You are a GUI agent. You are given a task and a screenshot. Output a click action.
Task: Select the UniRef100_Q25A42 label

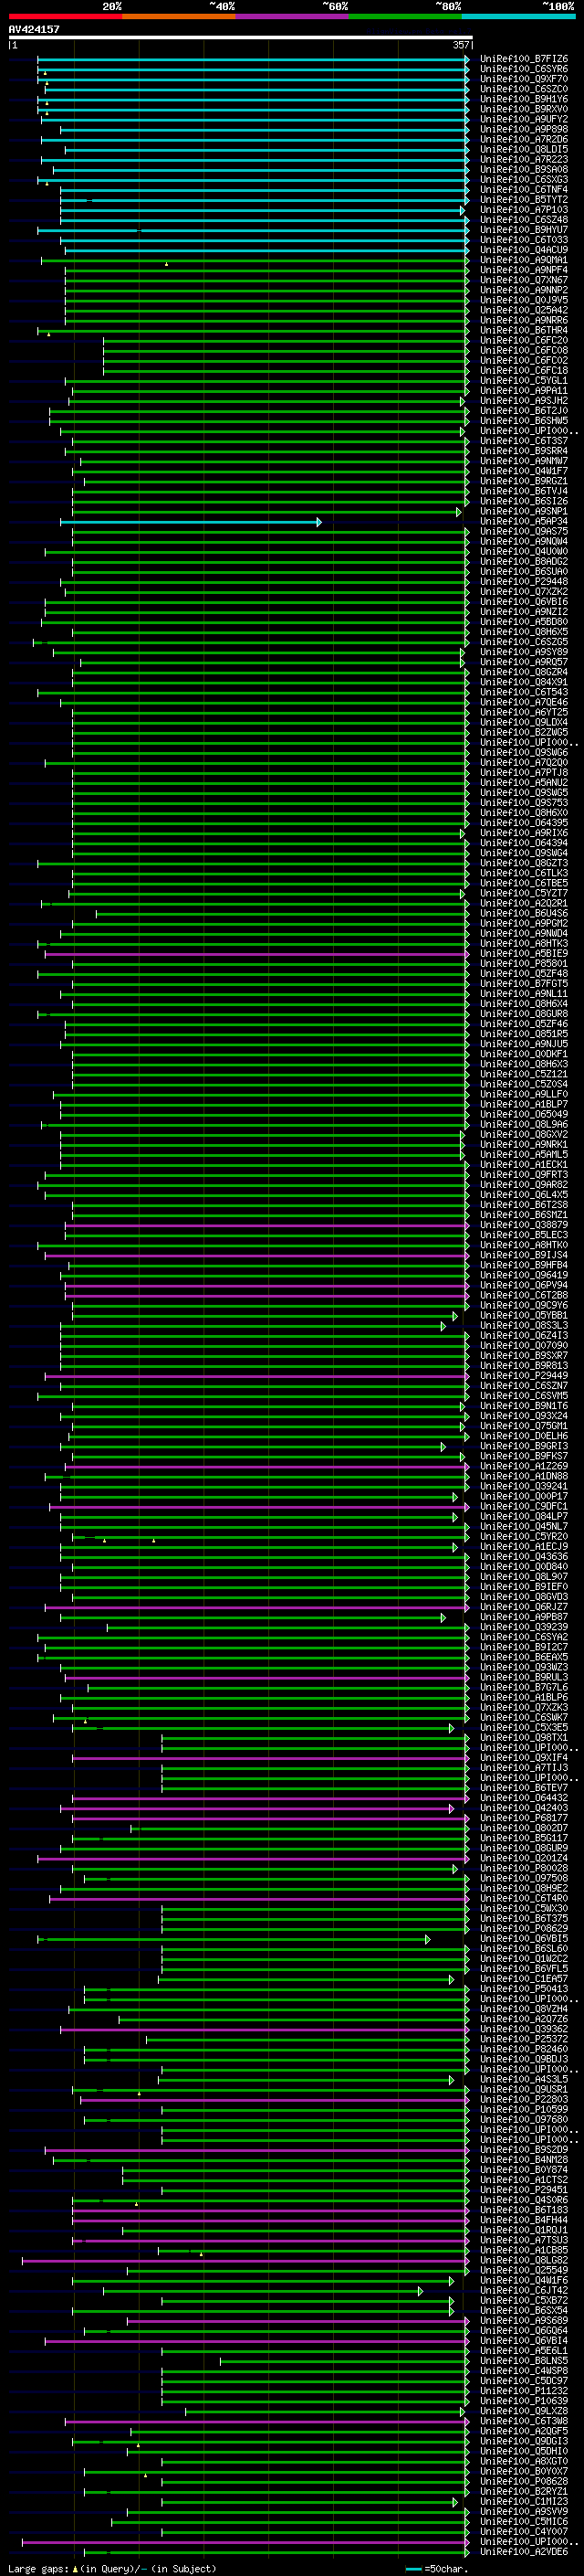524,310
